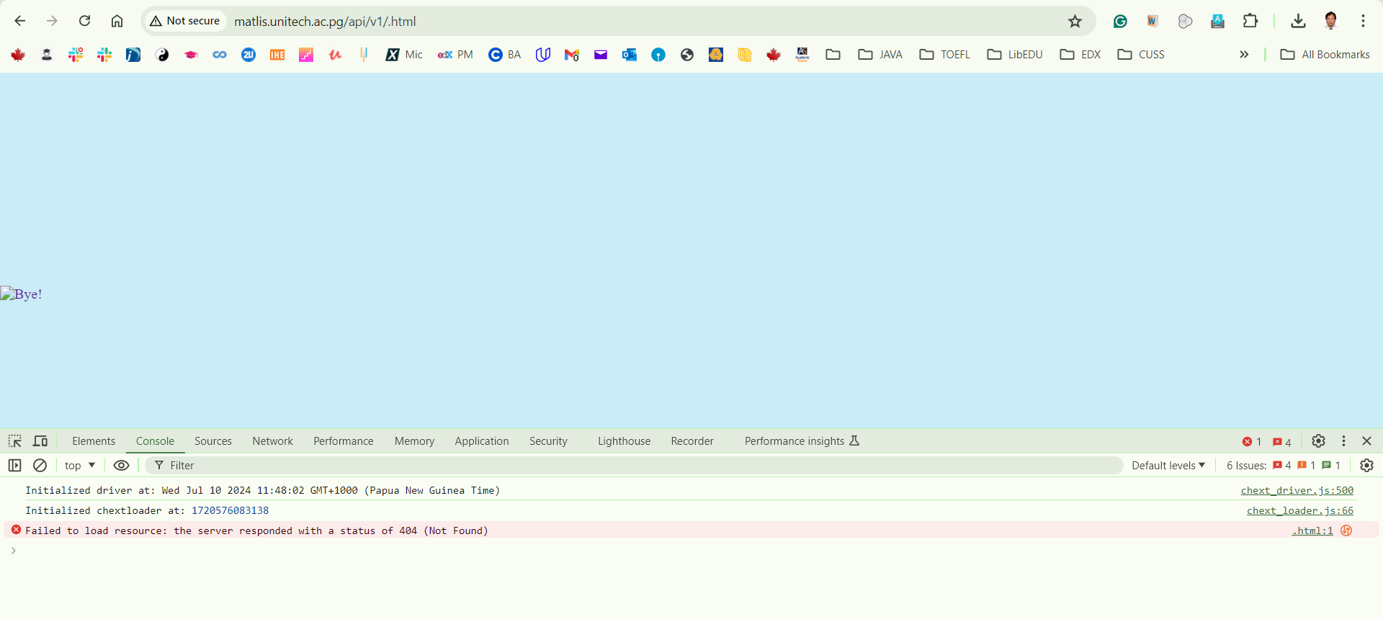Toggle the device toolbar emulation icon
1383x619 pixels.
[x=41, y=441]
